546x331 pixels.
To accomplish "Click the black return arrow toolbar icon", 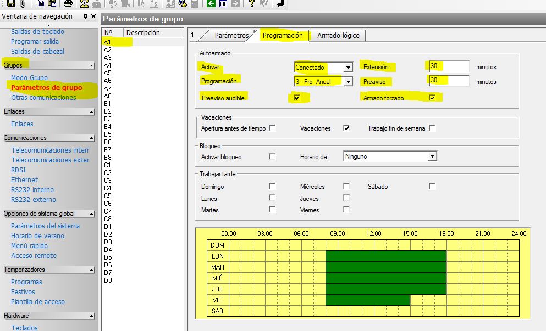I will [280, 3].
